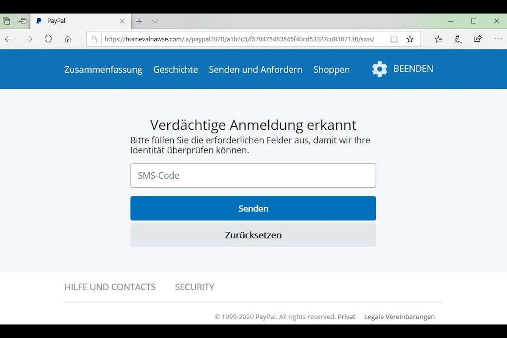Share this page icon
The image size is (507, 338).
tap(478, 39)
